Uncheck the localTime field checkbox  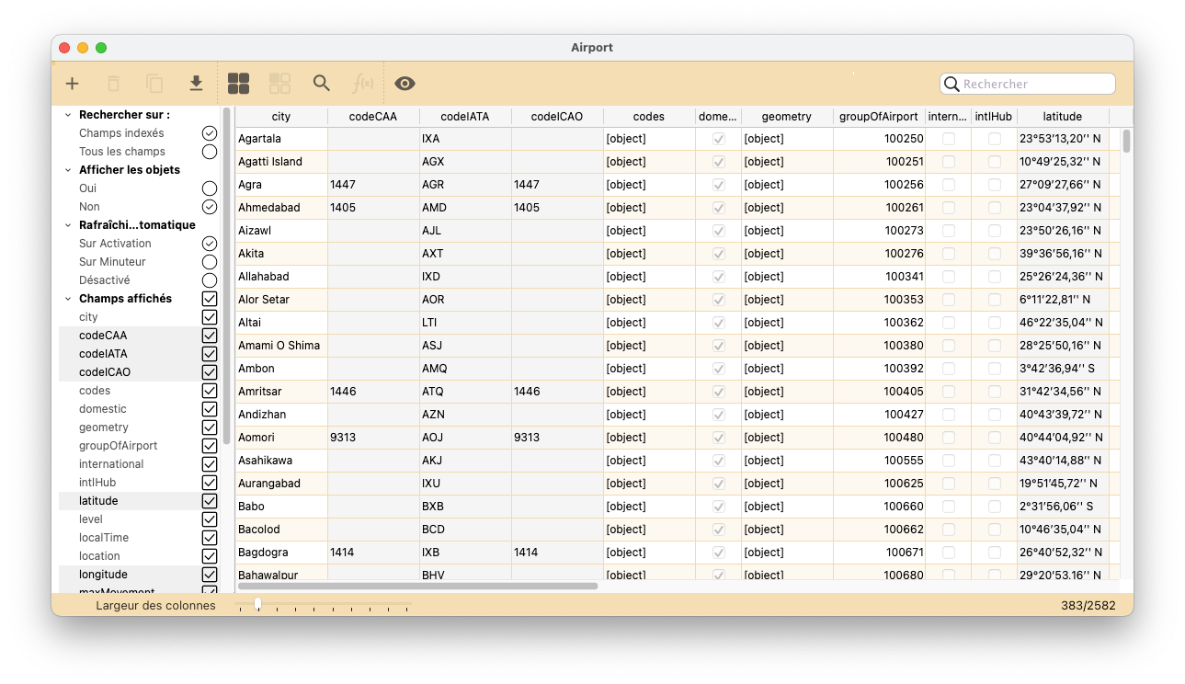click(210, 538)
